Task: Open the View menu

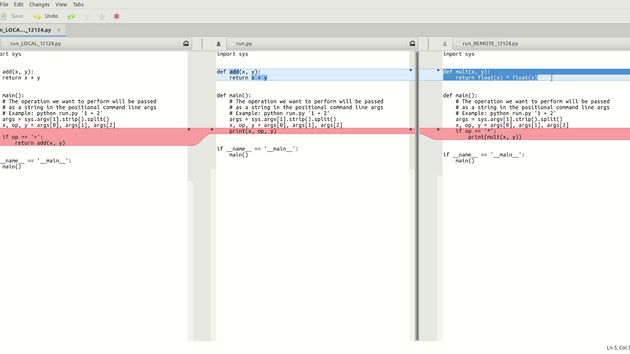Action: [61, 4]
